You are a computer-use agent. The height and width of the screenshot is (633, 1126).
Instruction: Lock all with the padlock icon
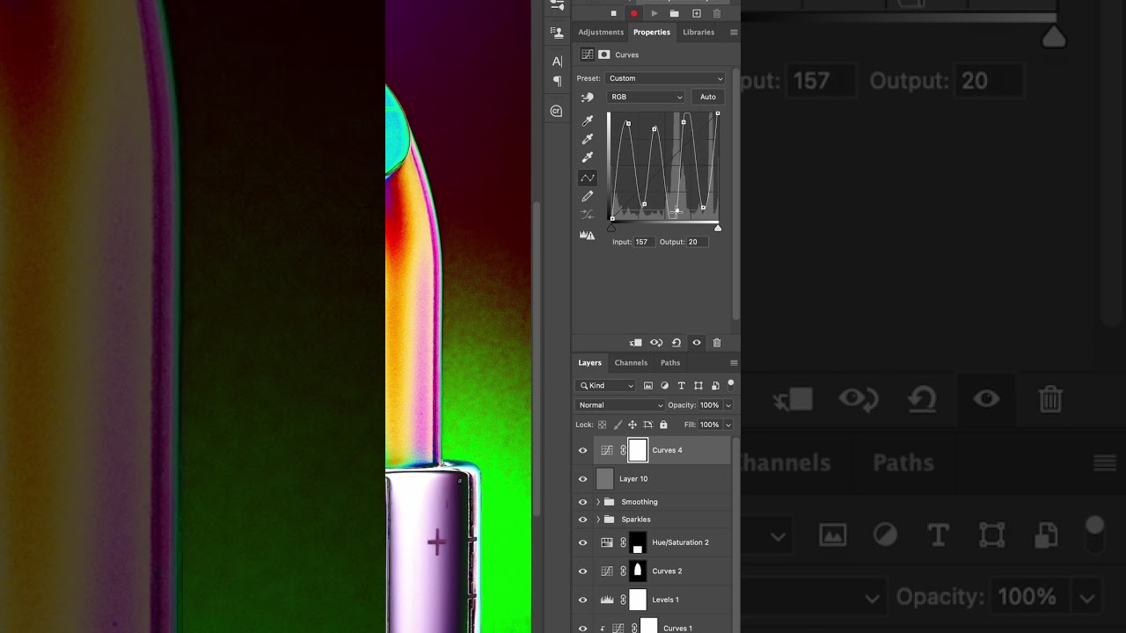(663, 425)
